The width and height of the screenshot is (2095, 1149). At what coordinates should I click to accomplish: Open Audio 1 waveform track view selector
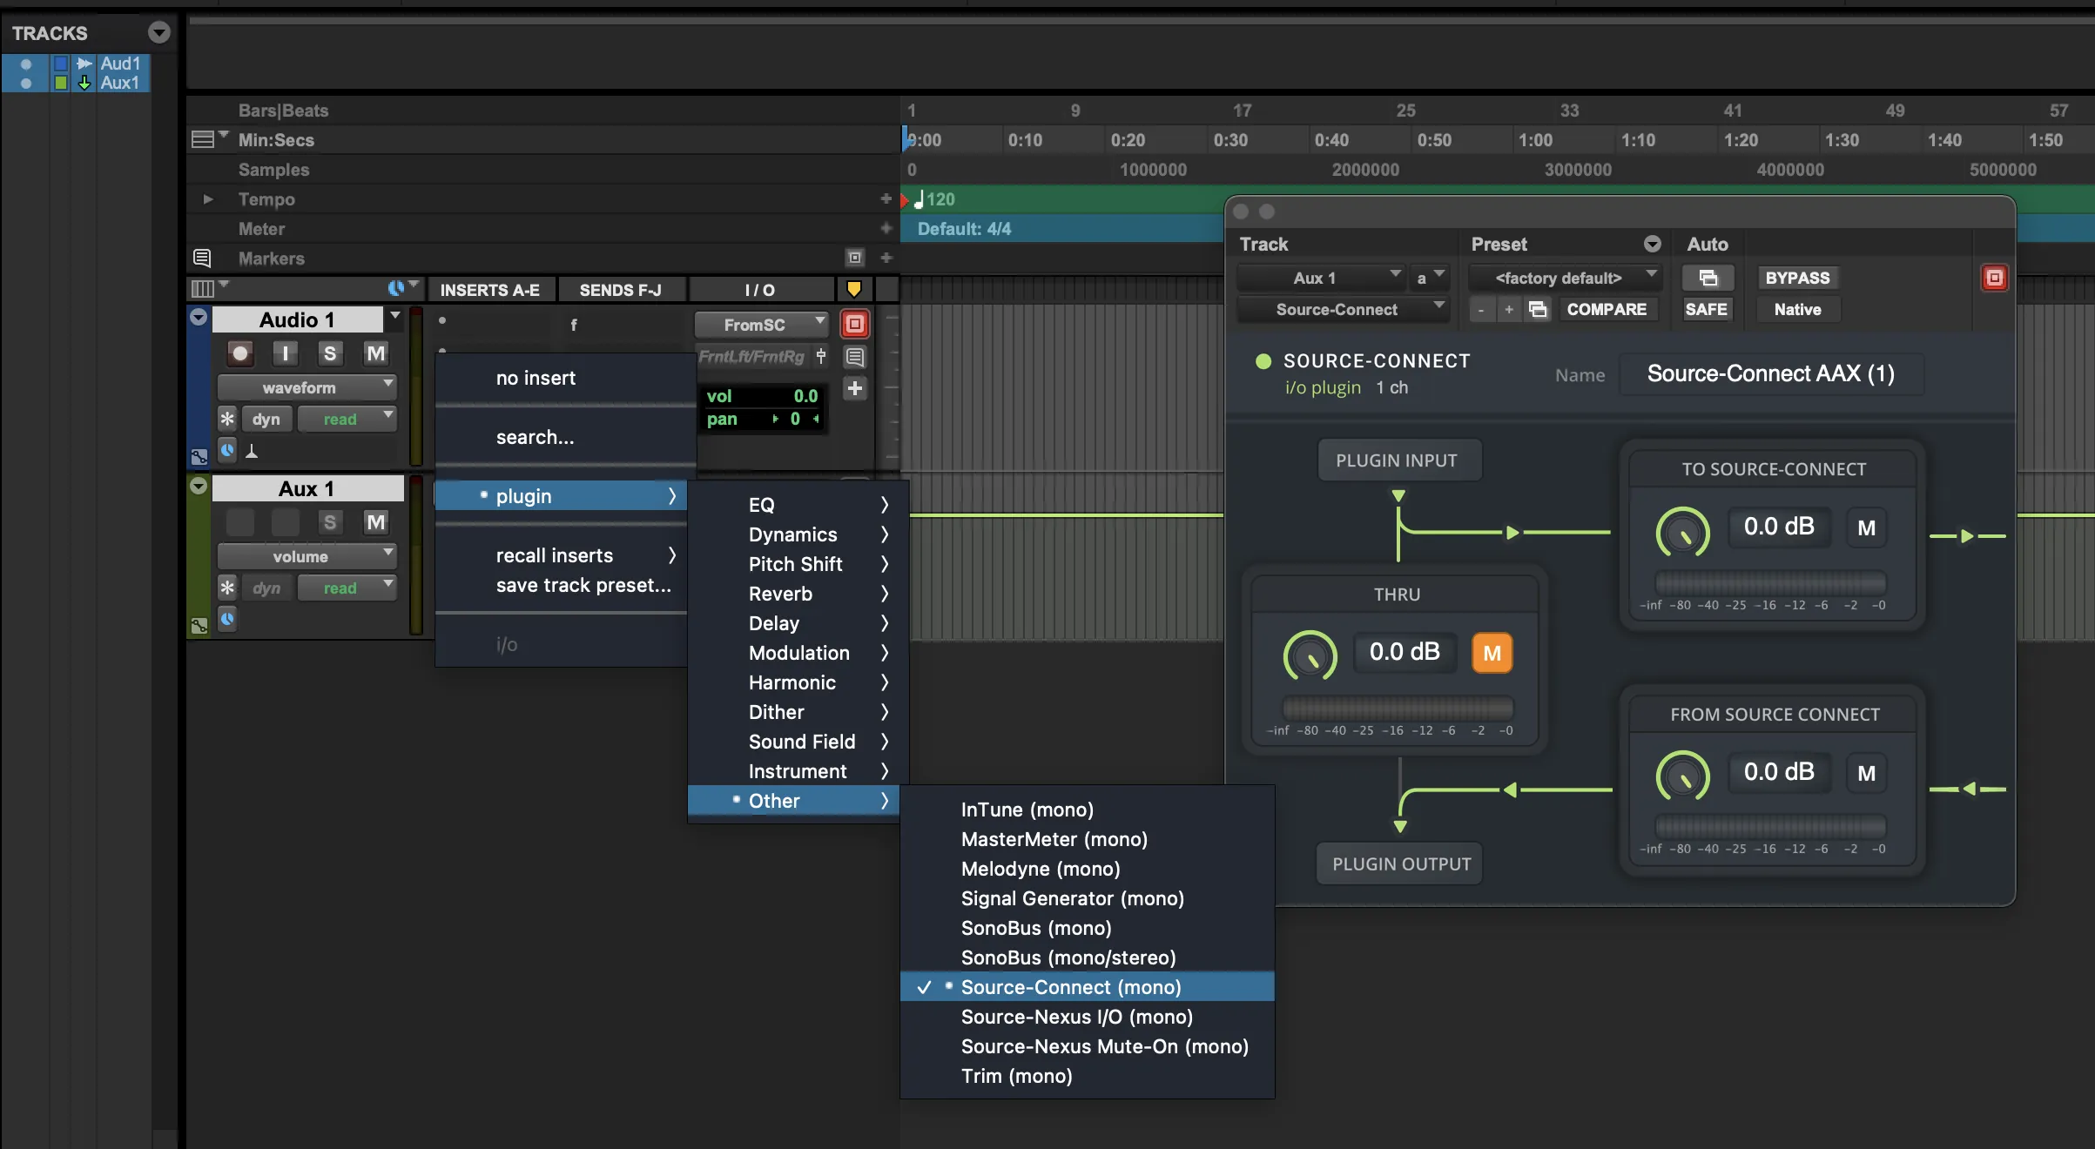click(307, 387)
